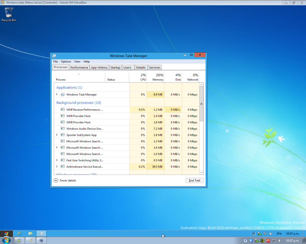The height and width of the screenshot is (244, 306).
Task: Click the End Task button
Action: [x=195, y=180]
